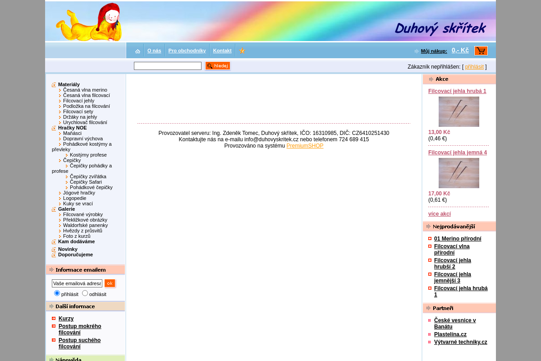Open the Doporučujeme page
Screen dimensions: 541x361
point(75,255)
